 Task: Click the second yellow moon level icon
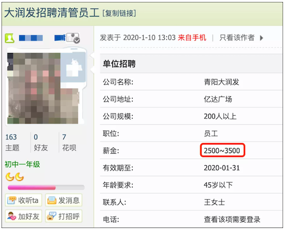(x=20, y=177)
